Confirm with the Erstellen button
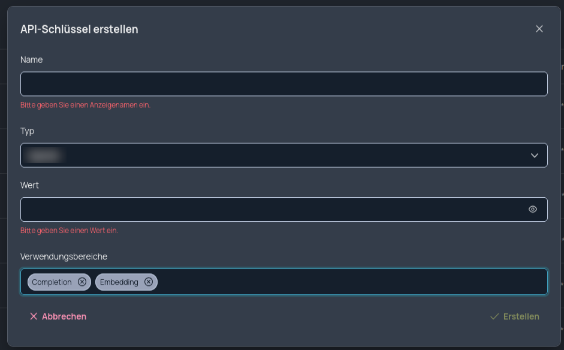Image resolution: width=564 pixels, height=350 pixels. (x=515, y=316)
